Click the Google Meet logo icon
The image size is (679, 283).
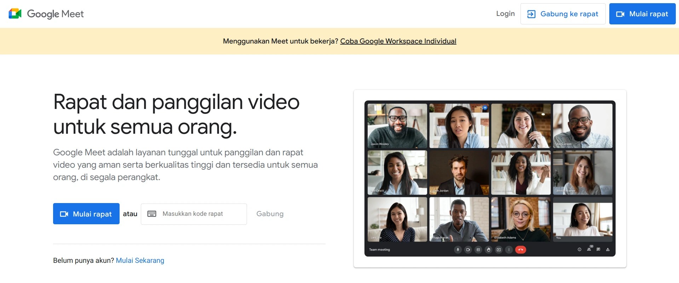pos(15,14)
